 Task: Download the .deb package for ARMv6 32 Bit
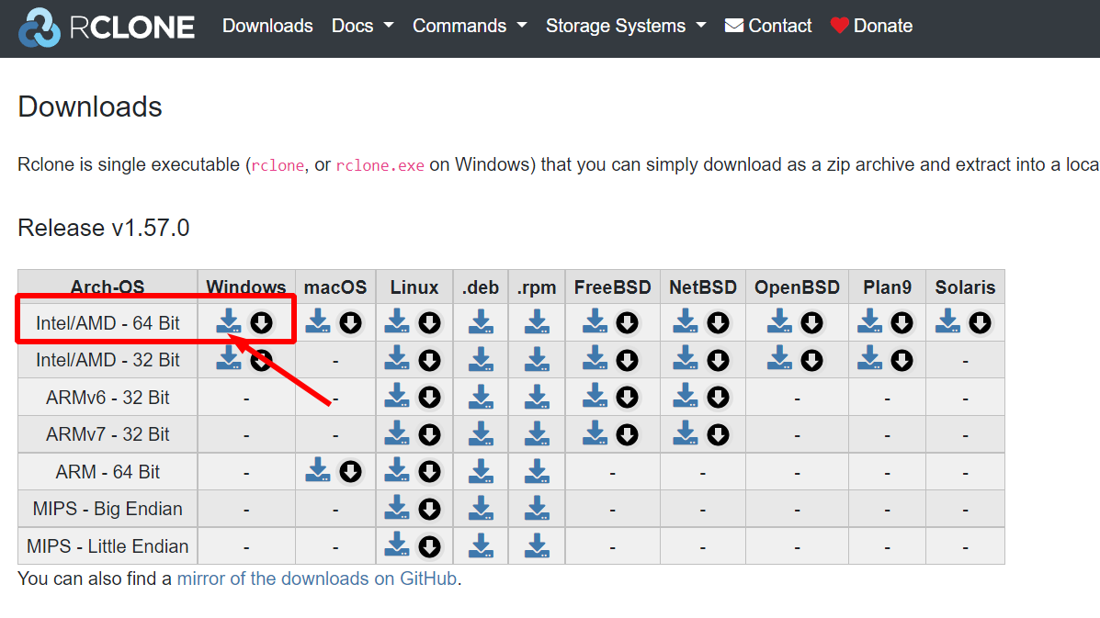point(482,397)
